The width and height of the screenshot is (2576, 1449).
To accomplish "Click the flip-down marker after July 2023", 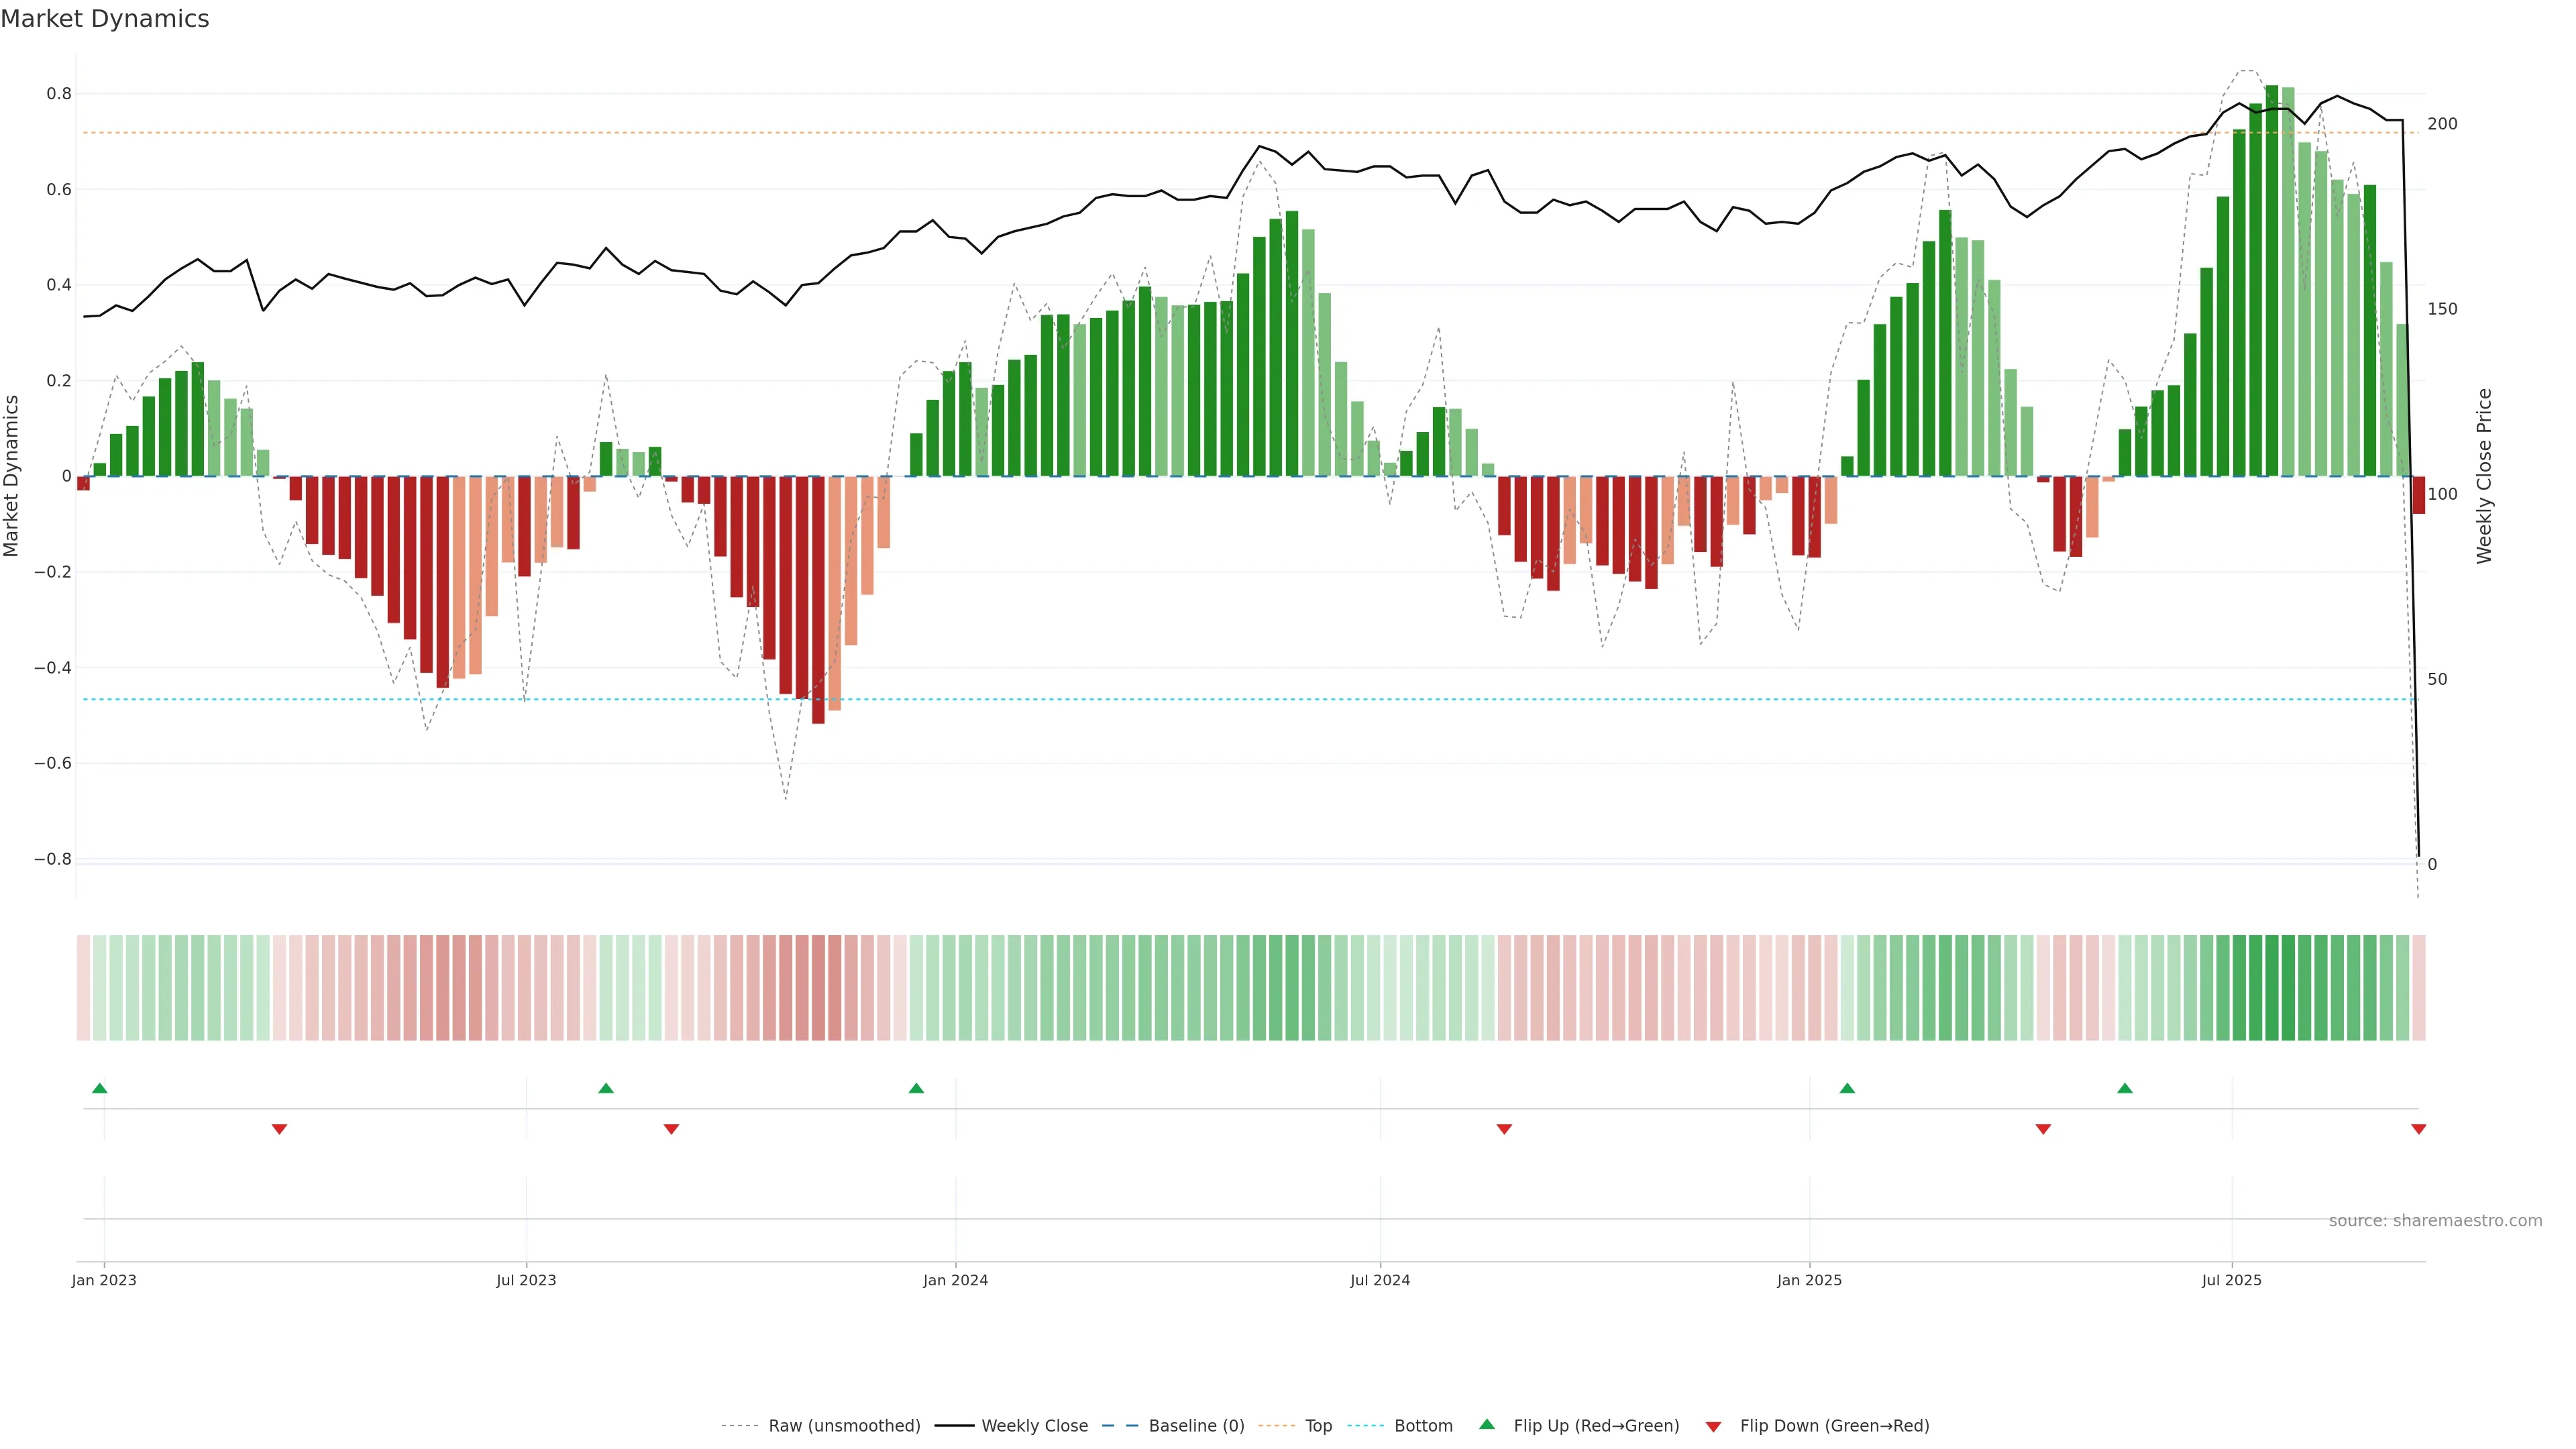I will click(671, 1129).
